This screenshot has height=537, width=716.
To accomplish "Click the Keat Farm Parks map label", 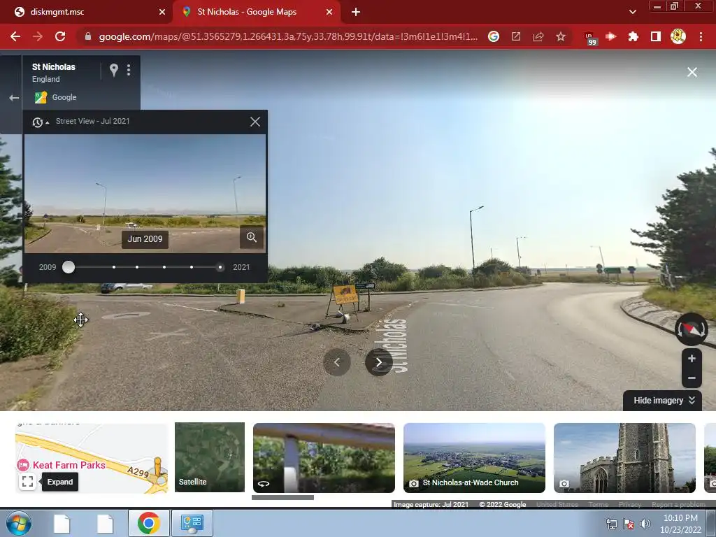I will coord(69,465).
